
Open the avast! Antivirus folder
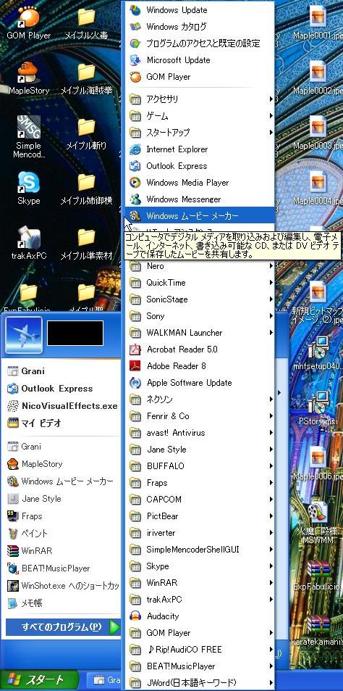pyautogui.click(x=200, y=433)
